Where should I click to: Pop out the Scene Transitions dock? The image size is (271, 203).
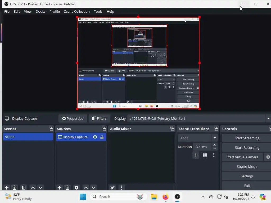pyautogui.click(x=216, y=129)
